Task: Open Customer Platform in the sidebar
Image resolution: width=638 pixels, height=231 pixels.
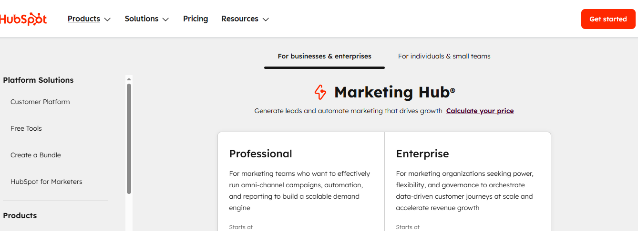Action: click(40, 102)
